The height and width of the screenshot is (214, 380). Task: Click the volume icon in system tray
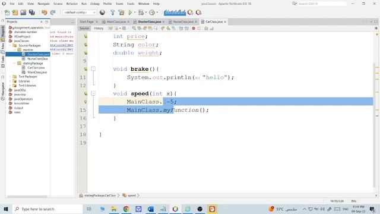pos(322,209)
